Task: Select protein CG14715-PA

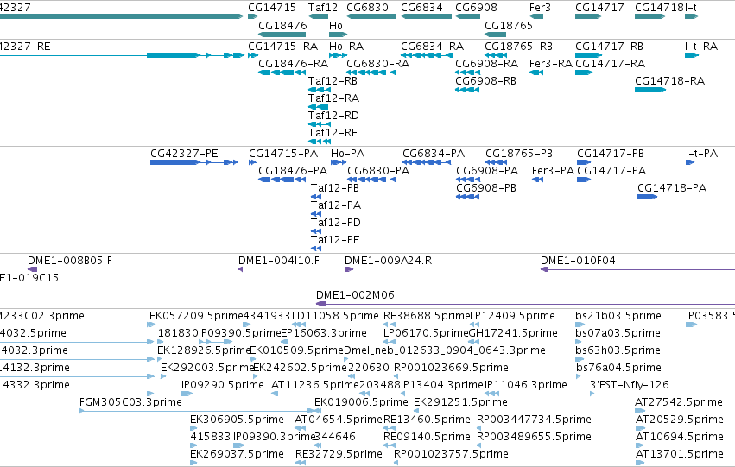Action: [x=283, y=154]
